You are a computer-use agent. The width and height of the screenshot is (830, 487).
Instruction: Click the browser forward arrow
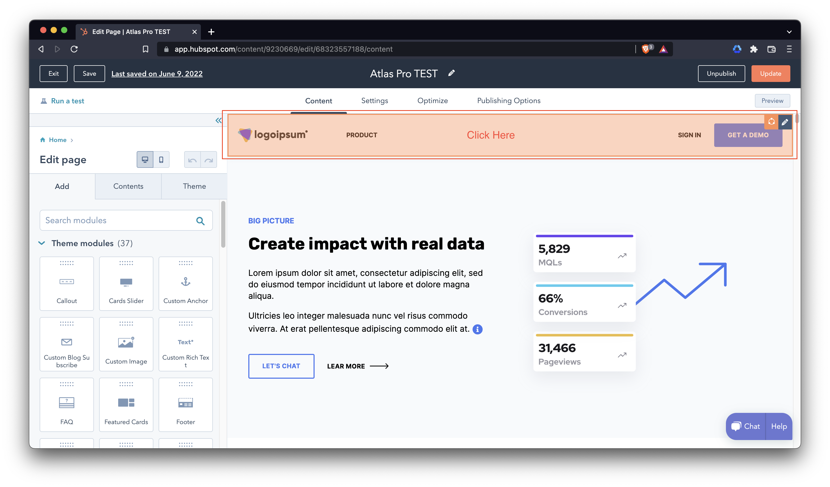(57, 49)
